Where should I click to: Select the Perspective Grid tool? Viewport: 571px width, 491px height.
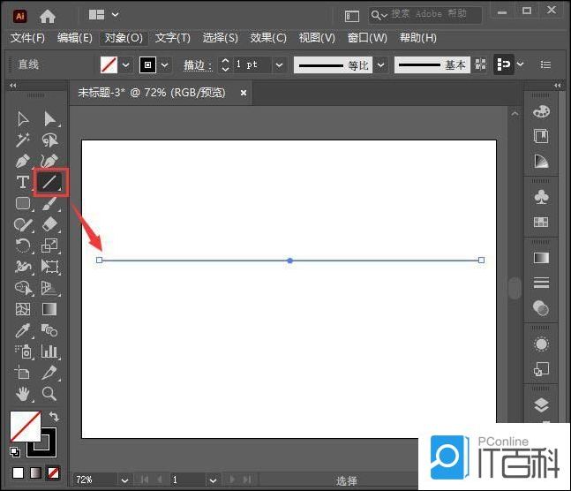[x=50, y=288]
